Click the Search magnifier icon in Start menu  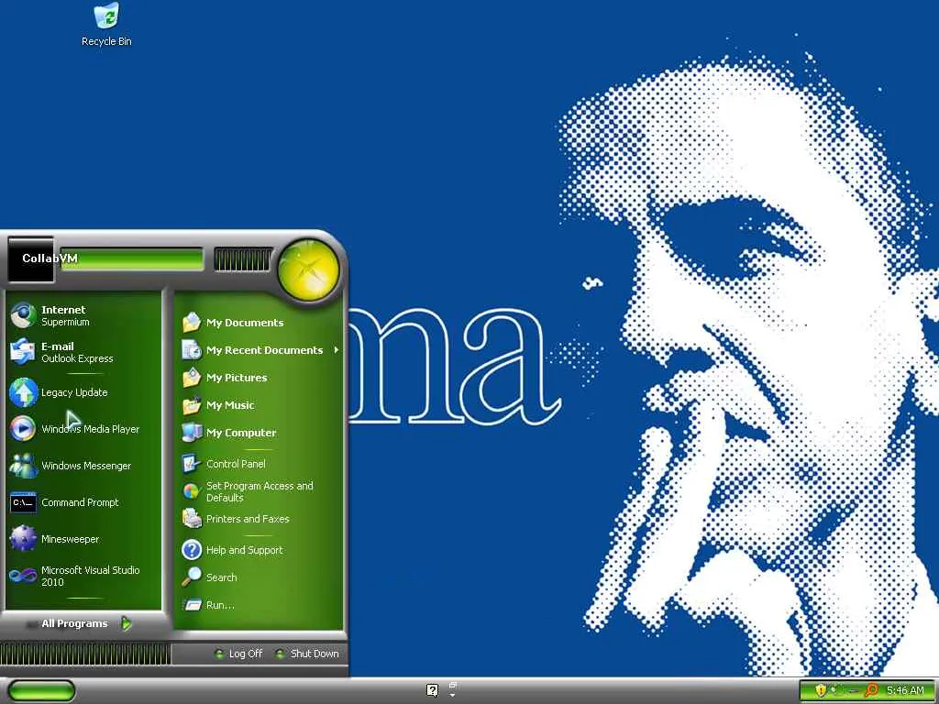[x=192, y=577]
